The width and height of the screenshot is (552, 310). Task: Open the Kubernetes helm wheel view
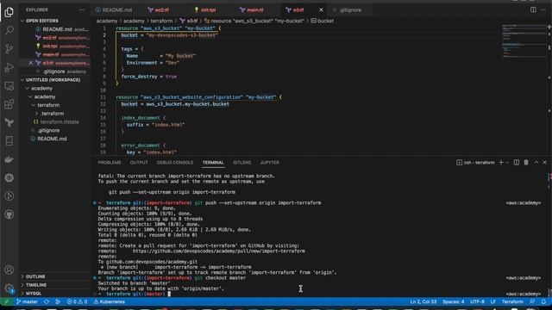pyautogui.click(x=9, y=177)
